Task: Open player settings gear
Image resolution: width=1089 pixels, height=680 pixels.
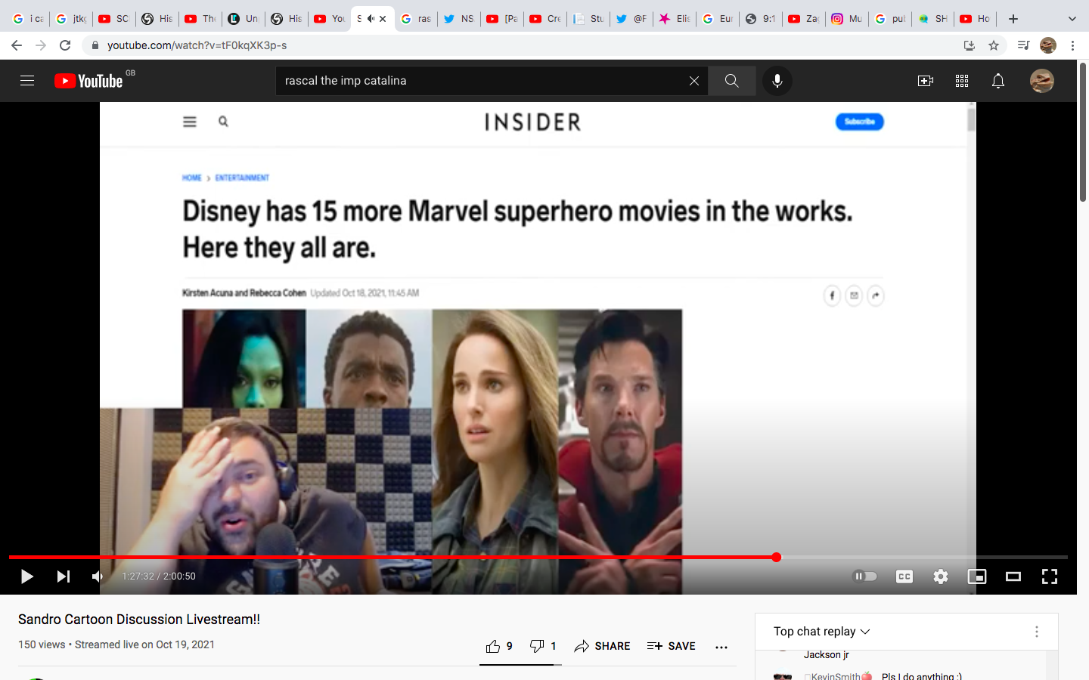Action: 941,576
